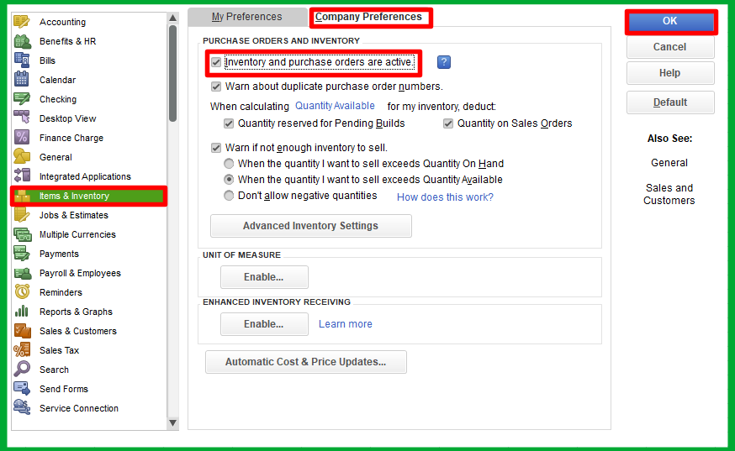Toggle Inventory and purchase orders are active
This screenshot has height=451, width=735.
pos(216,62)
